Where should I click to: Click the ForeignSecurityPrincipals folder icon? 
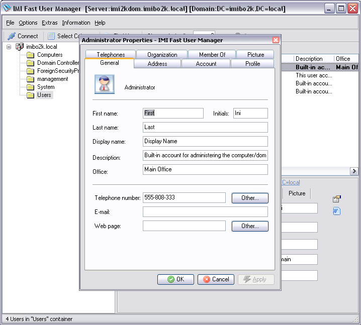tap(30, 71)
